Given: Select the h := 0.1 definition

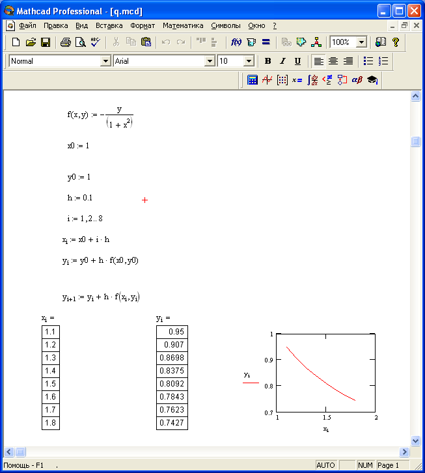Looking at the screenshot, I should (79, 198).
